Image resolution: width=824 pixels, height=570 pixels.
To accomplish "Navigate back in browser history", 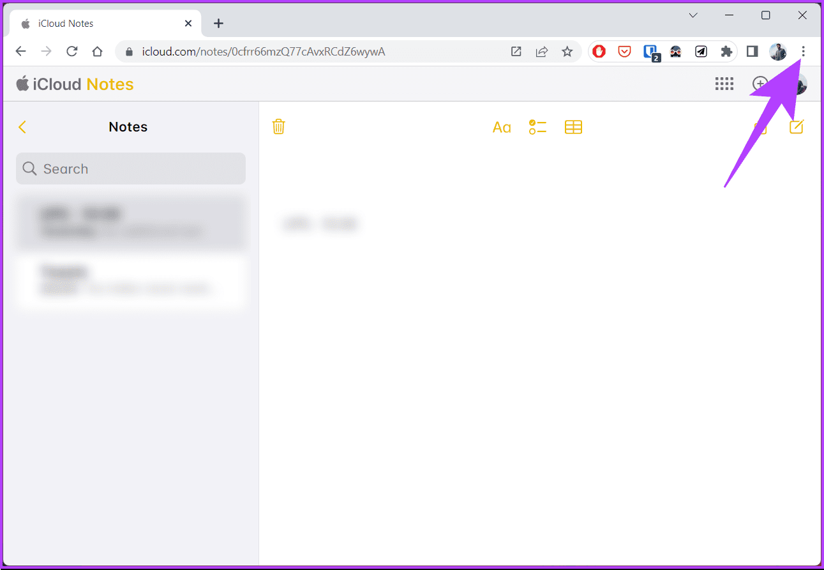I will pos(21,52).
